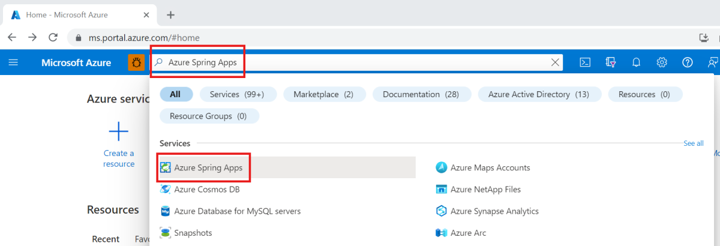Select the Home - Microsoft Azure browser tab
Viewport: 720px width, 246px height.
pyautogui.click(x=79, y=14)
